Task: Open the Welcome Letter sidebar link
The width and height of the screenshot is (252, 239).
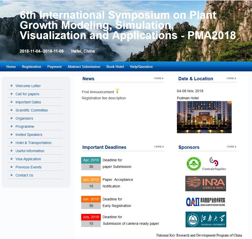Action: [28, 86]
